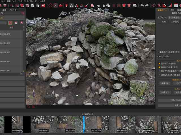The width and height of the screenshot is (181, 135).
Task: Open the ユーティリティ menu
Action: (29, 1)
